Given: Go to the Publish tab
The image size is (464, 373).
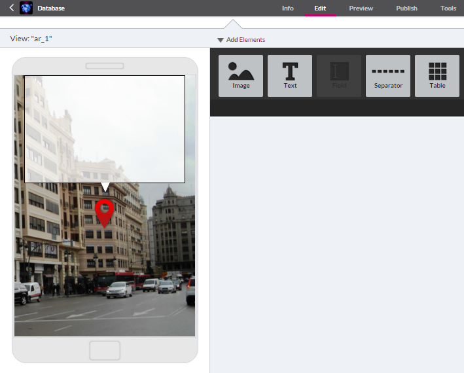Looking at the screenshot, I should (x=406, y=9).
